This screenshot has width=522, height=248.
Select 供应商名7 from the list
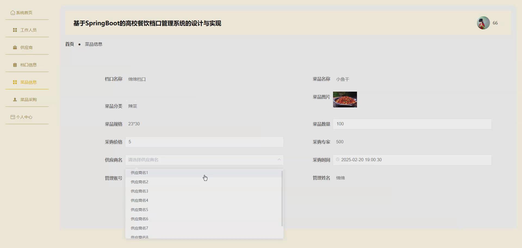204,228
